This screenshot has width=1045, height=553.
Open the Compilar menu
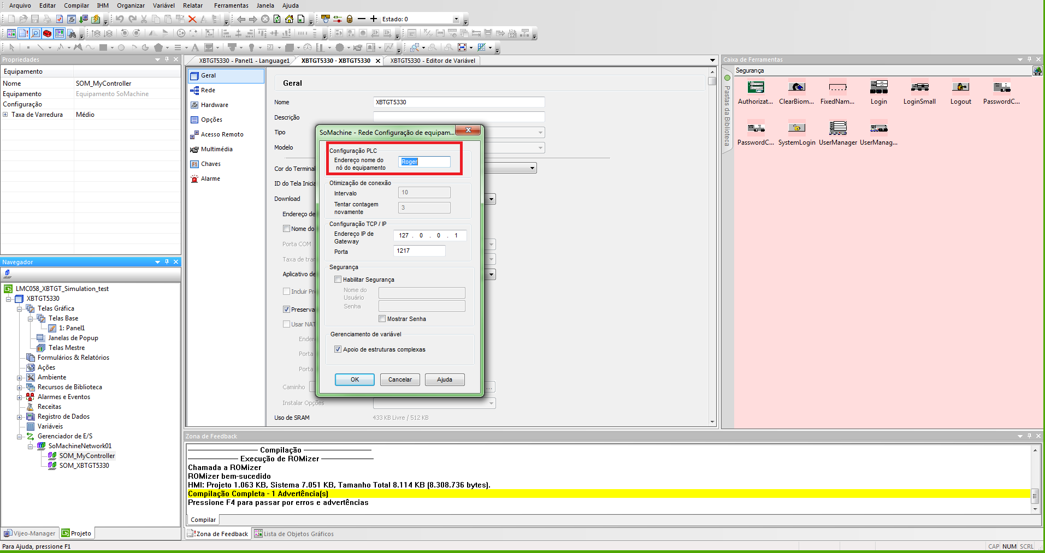pyautogui.click(x=76, y=5)
